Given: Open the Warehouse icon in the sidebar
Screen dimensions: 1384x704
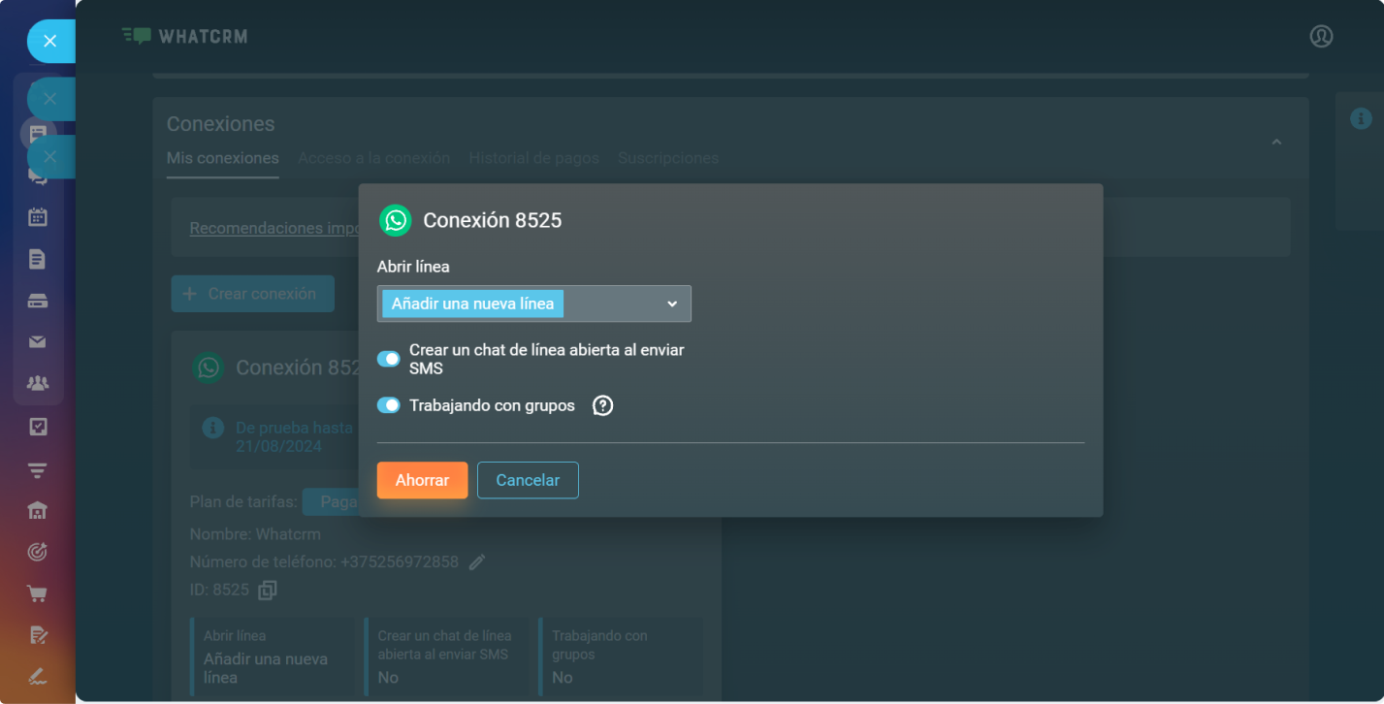Looking at the screenshot, I should (38, 510).
